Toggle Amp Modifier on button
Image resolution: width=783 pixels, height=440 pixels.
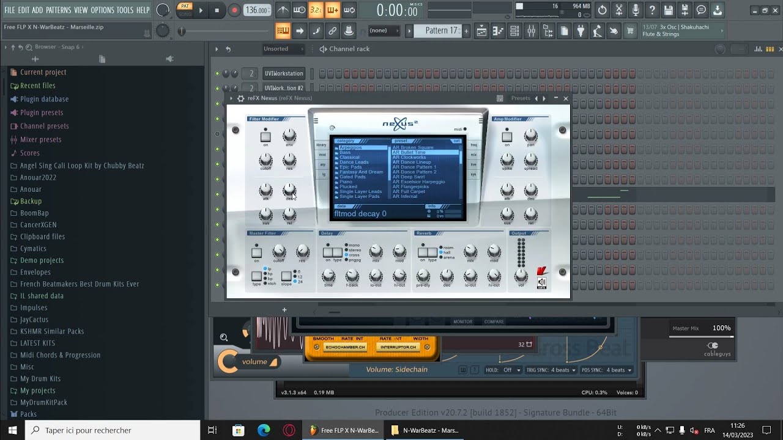[507, 137]
